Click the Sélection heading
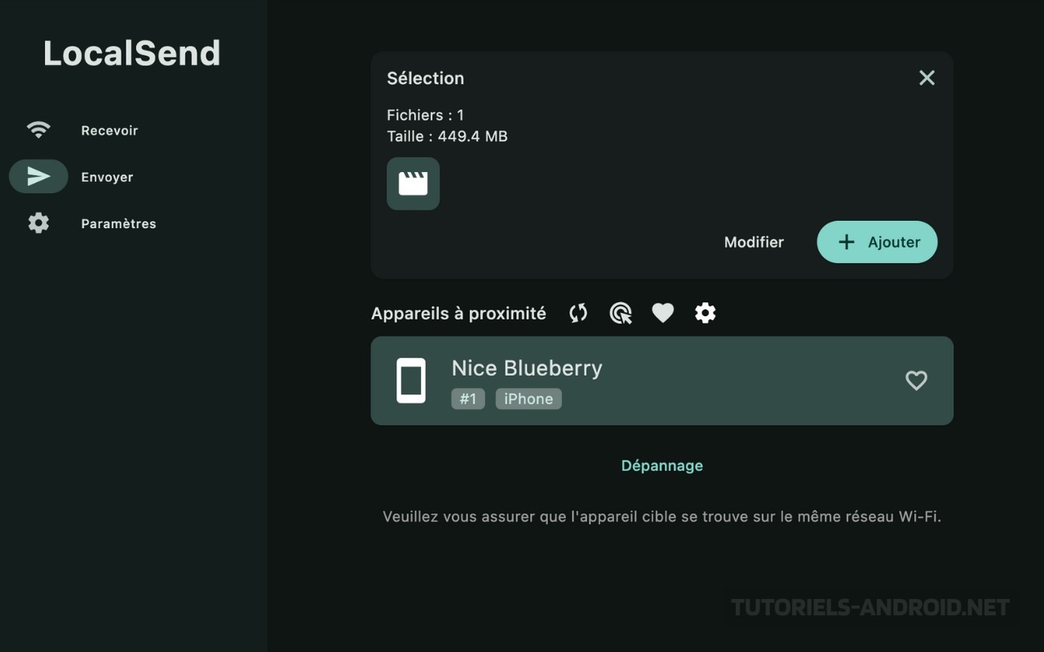This screenshot has width=1044, height=652. [x=425, y=78]
